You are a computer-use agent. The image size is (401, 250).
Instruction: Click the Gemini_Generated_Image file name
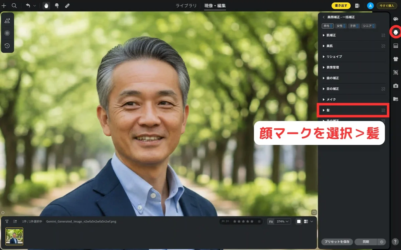point(81,221)
